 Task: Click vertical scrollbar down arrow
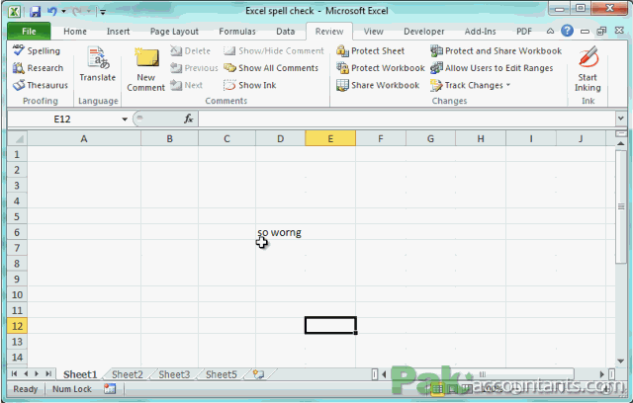[x=620, y=362]
